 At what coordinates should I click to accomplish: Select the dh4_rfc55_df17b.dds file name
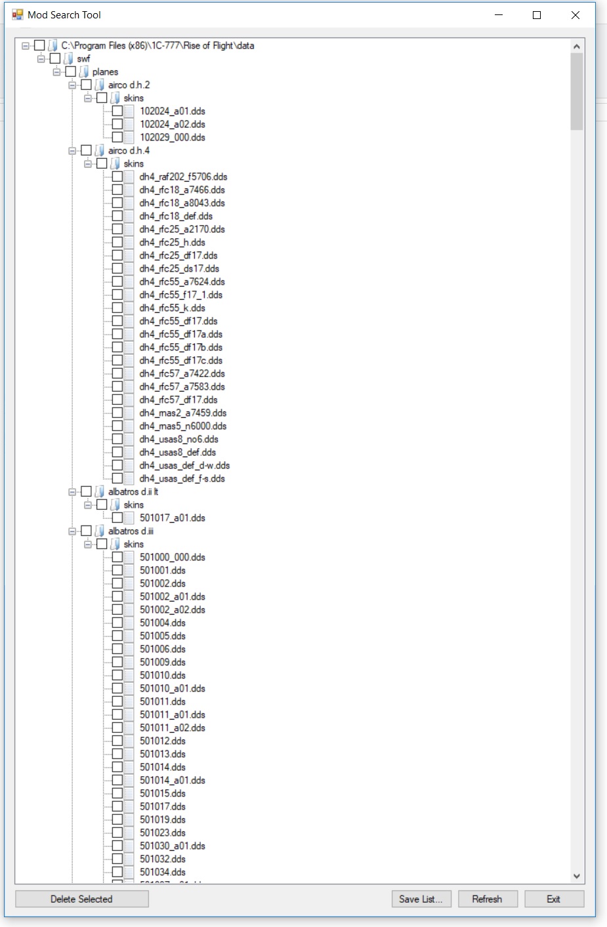180,347
